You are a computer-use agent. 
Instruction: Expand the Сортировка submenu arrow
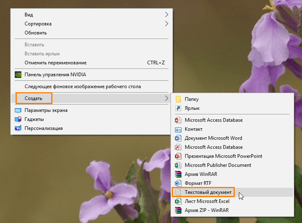pos(167,24)
